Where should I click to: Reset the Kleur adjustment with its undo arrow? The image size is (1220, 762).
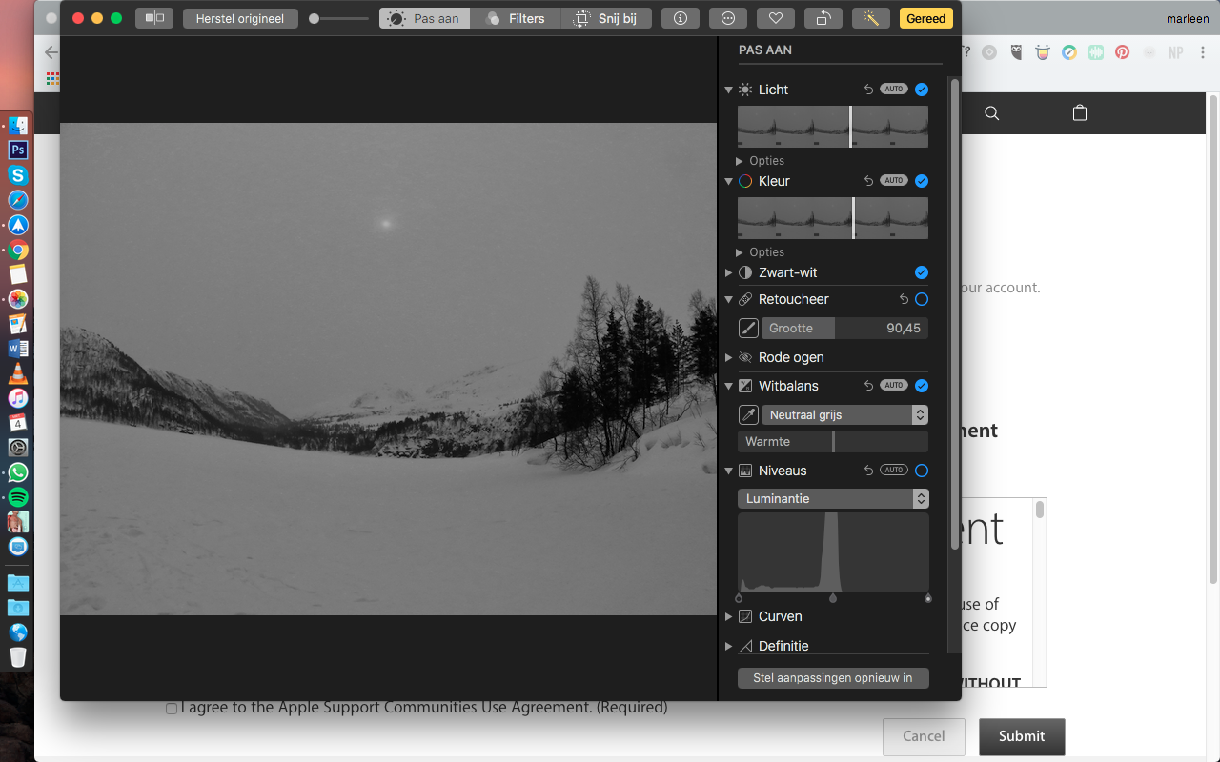(868, 181)
